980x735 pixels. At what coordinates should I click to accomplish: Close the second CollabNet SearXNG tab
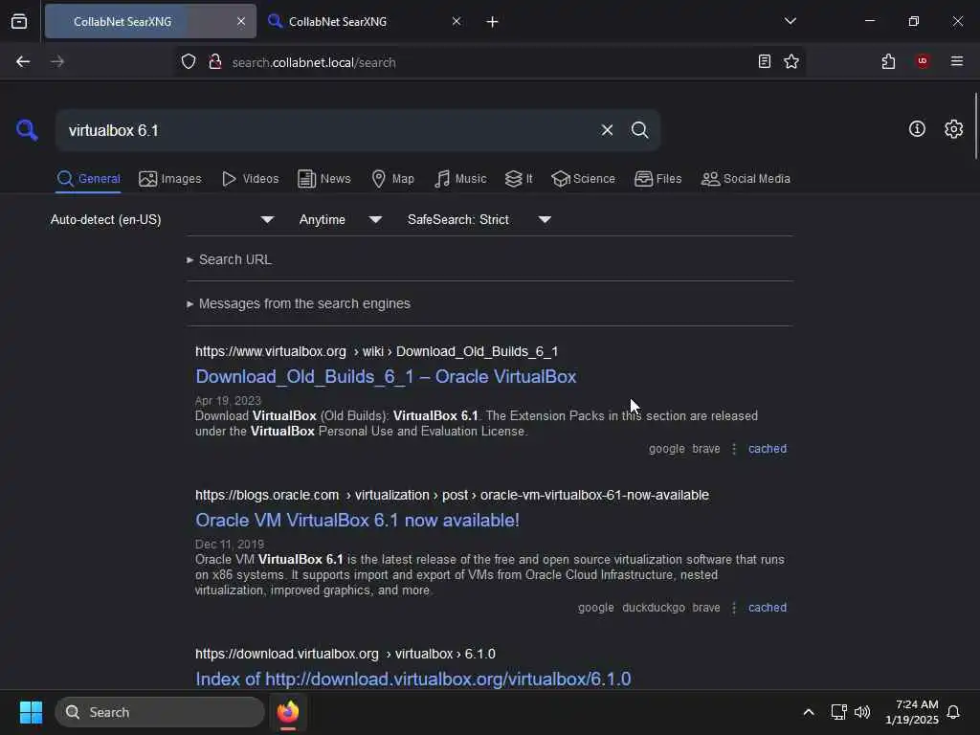(457, 21)
